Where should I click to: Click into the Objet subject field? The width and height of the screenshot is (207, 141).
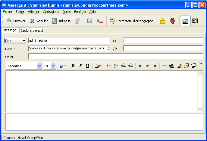point(115,56)
